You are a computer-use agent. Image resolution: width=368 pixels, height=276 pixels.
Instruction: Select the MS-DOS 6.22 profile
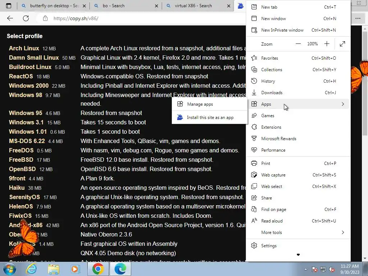coord(27,141)
